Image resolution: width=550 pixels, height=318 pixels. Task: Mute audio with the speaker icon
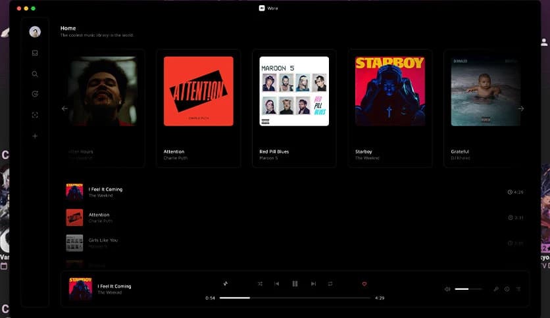point(447,289)
